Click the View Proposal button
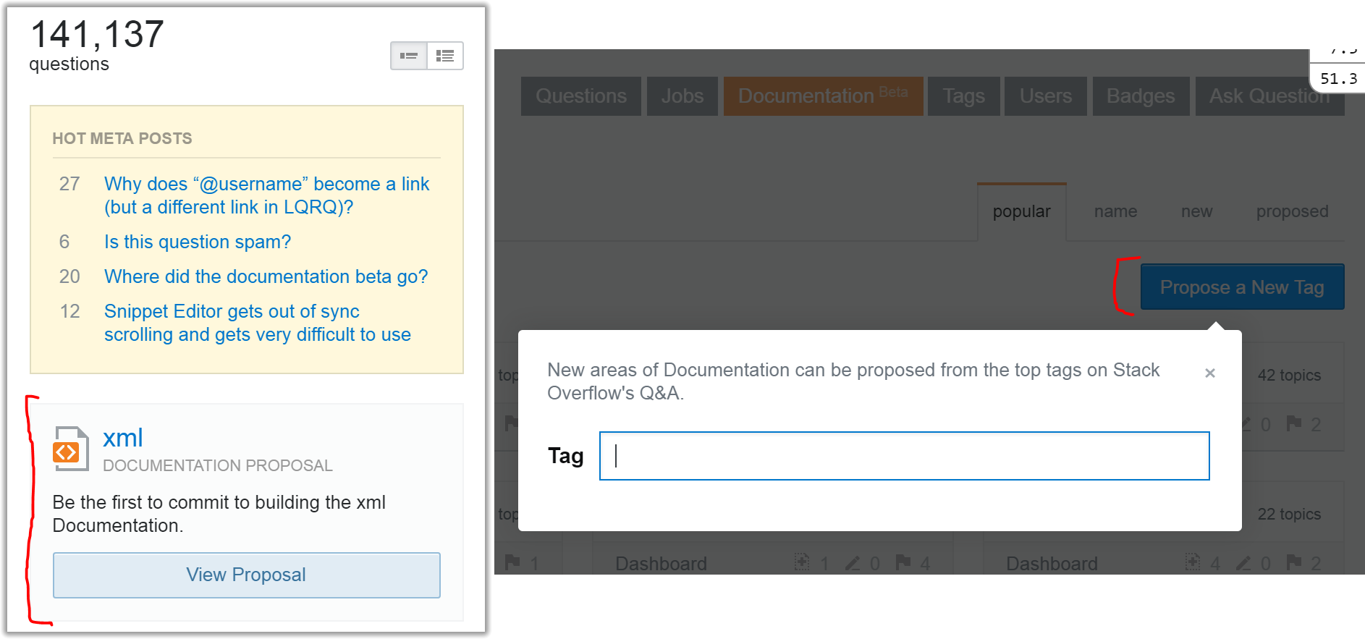1365x639 pixels. point(246,575)
